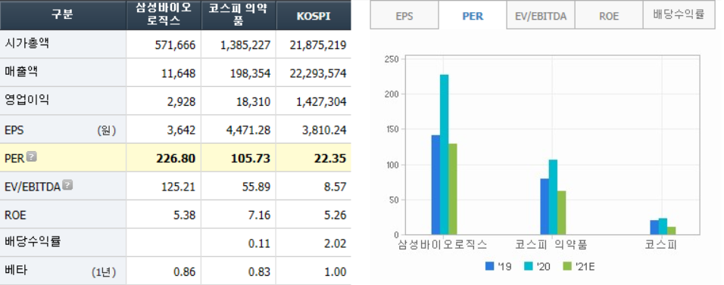This screenshot has height=285, width=724.
Task: Switch to the ROE chart tab
Action: pyautogui.click(x=609, y=16)
